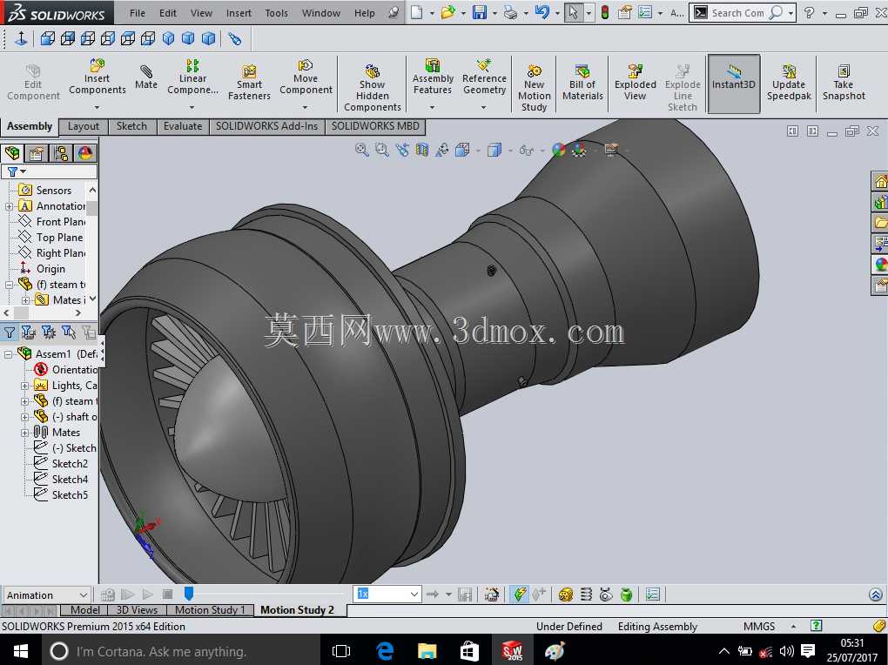Click Motor icon in motion toolbar
The height and width of the screenshot is (665, 888).
(x=565, y=594)
